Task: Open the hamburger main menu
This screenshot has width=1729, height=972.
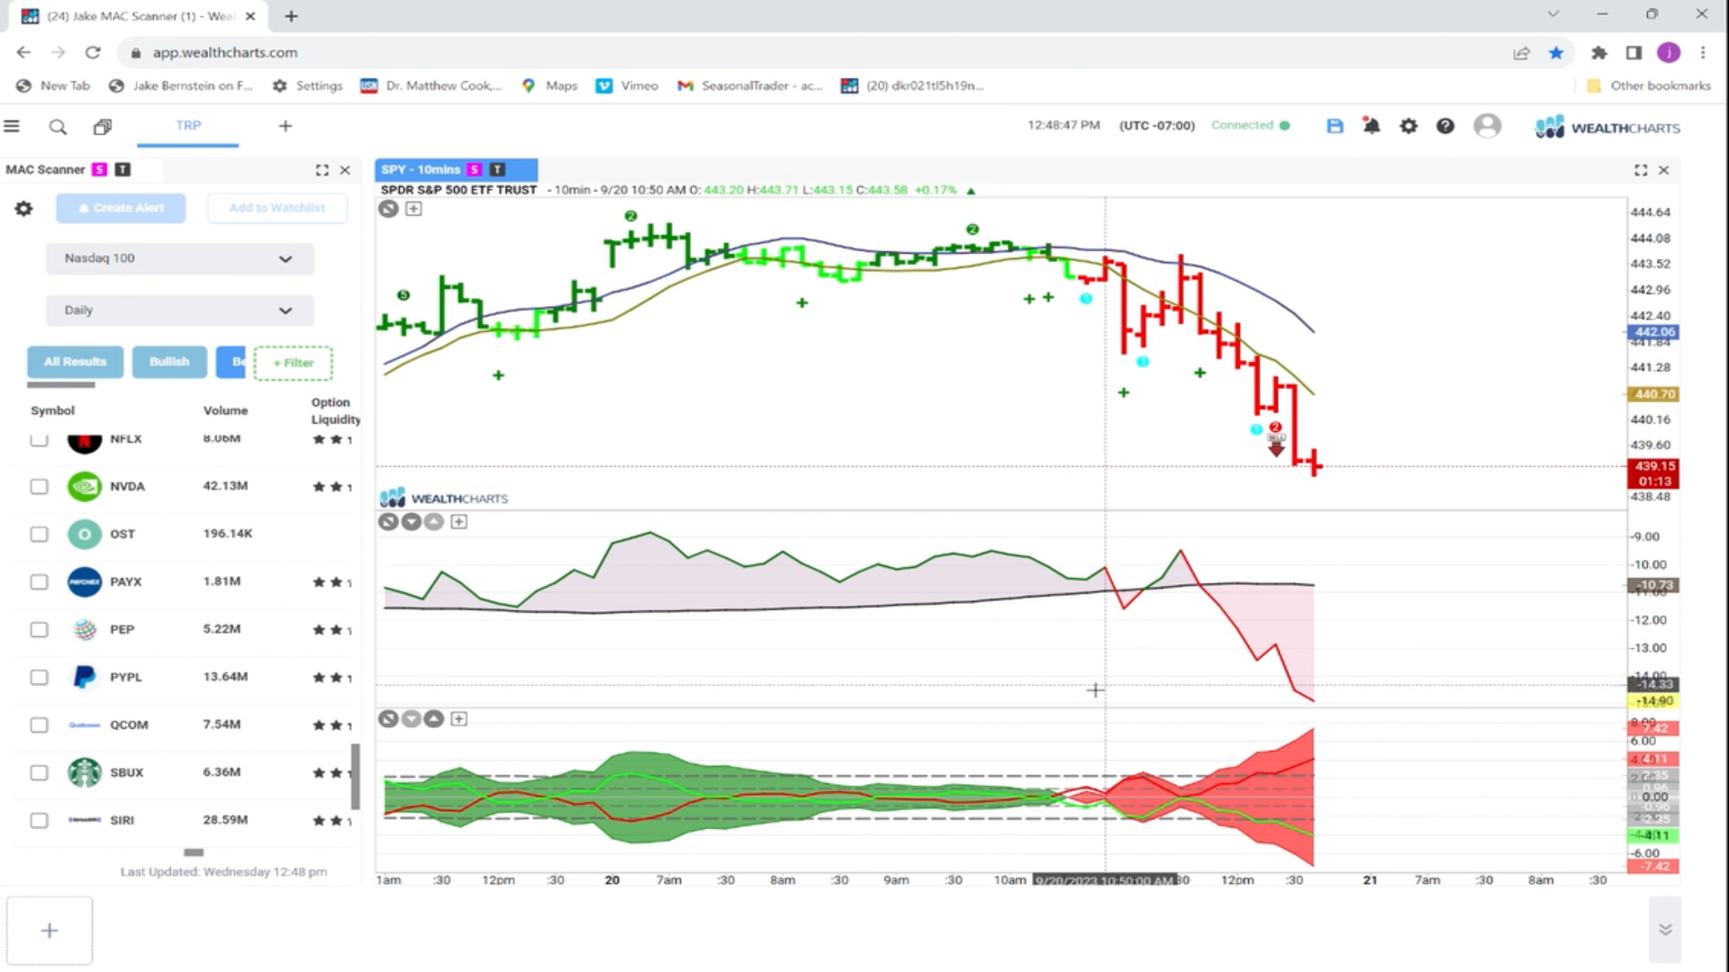Action: tap(12, 126)
